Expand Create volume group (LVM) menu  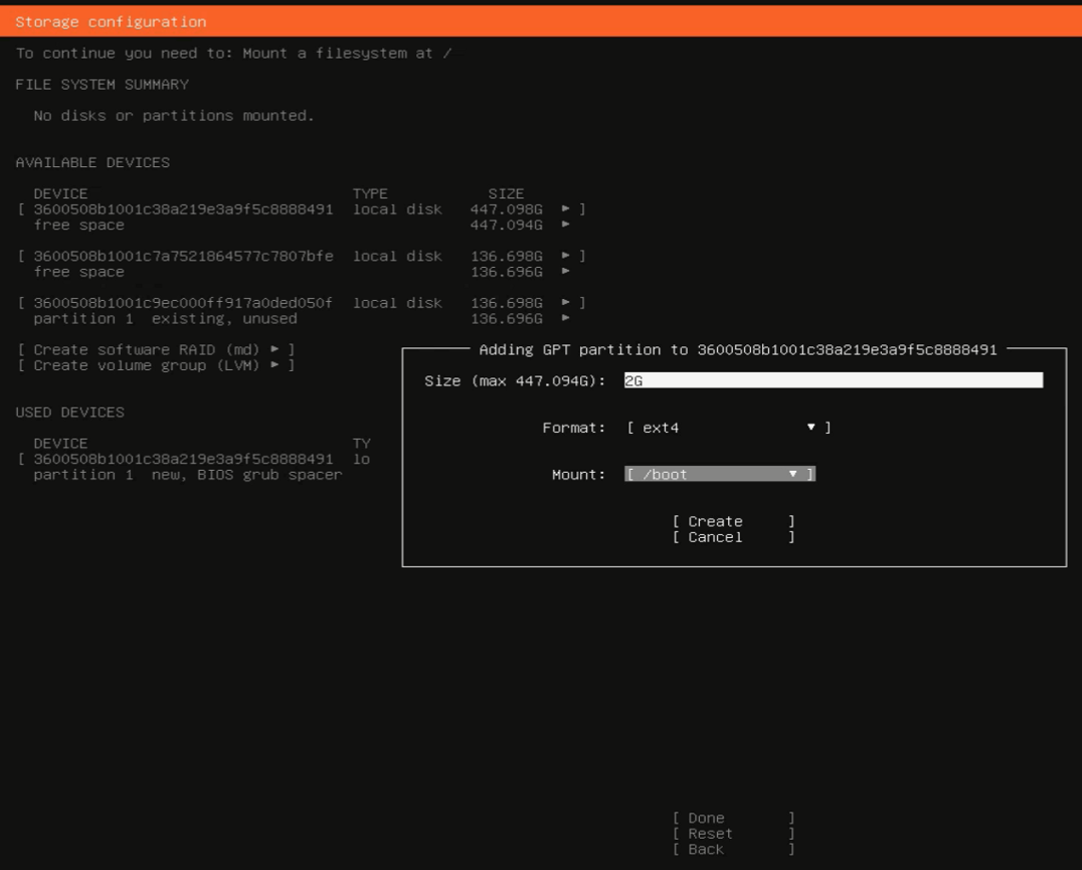[x=157, y=365]
